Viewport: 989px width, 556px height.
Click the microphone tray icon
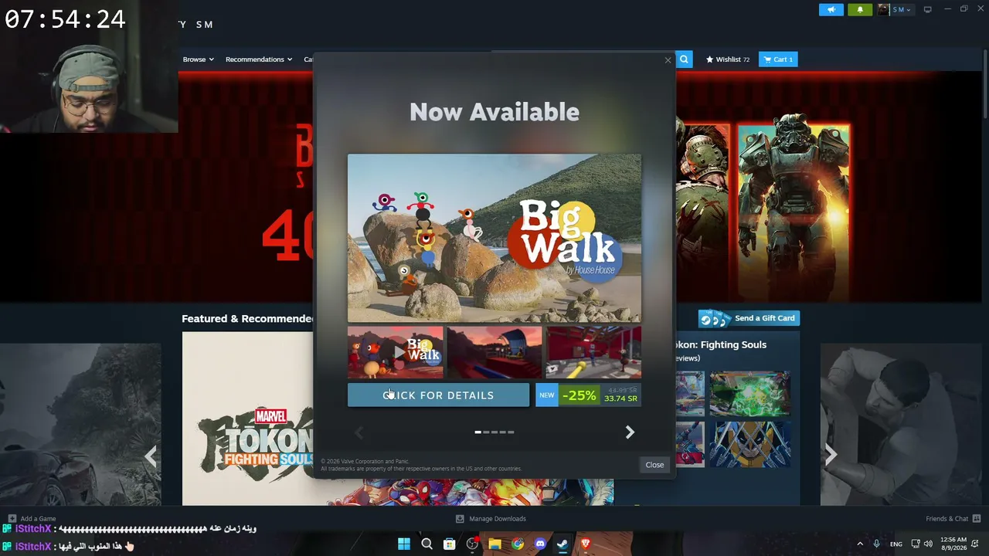(876, 544)
